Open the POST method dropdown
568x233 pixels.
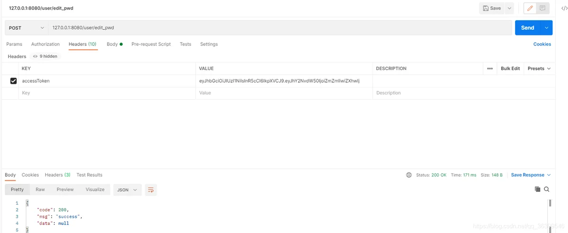[27, 28]
